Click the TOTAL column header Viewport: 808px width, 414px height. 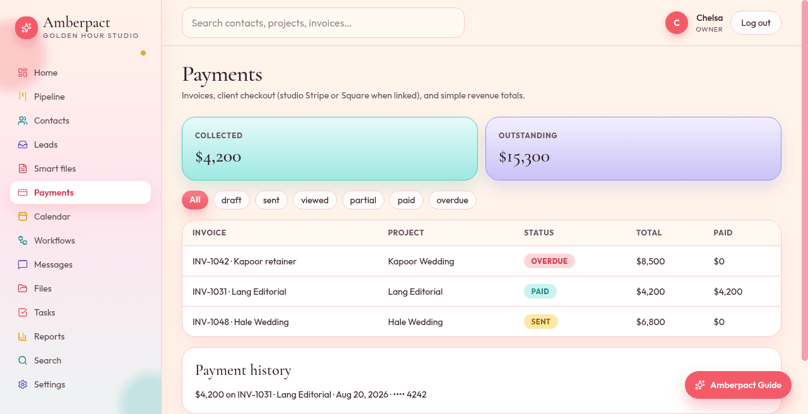pos(649,233)
